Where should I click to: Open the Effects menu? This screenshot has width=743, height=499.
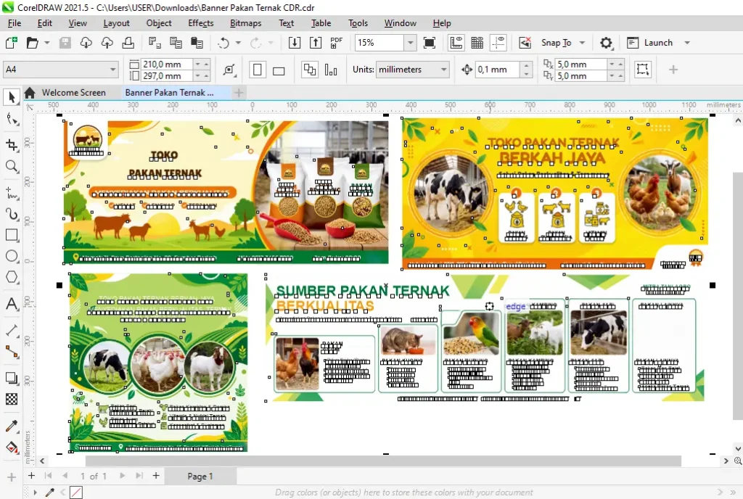click(x=200, y=23)
